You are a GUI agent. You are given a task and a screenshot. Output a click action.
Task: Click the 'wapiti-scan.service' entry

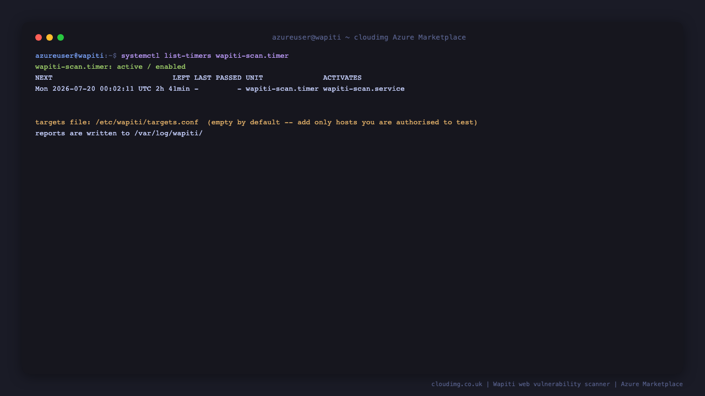pos(364,89)
